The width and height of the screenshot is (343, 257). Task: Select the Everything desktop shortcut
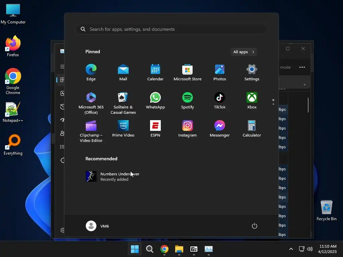click(13, 145)
